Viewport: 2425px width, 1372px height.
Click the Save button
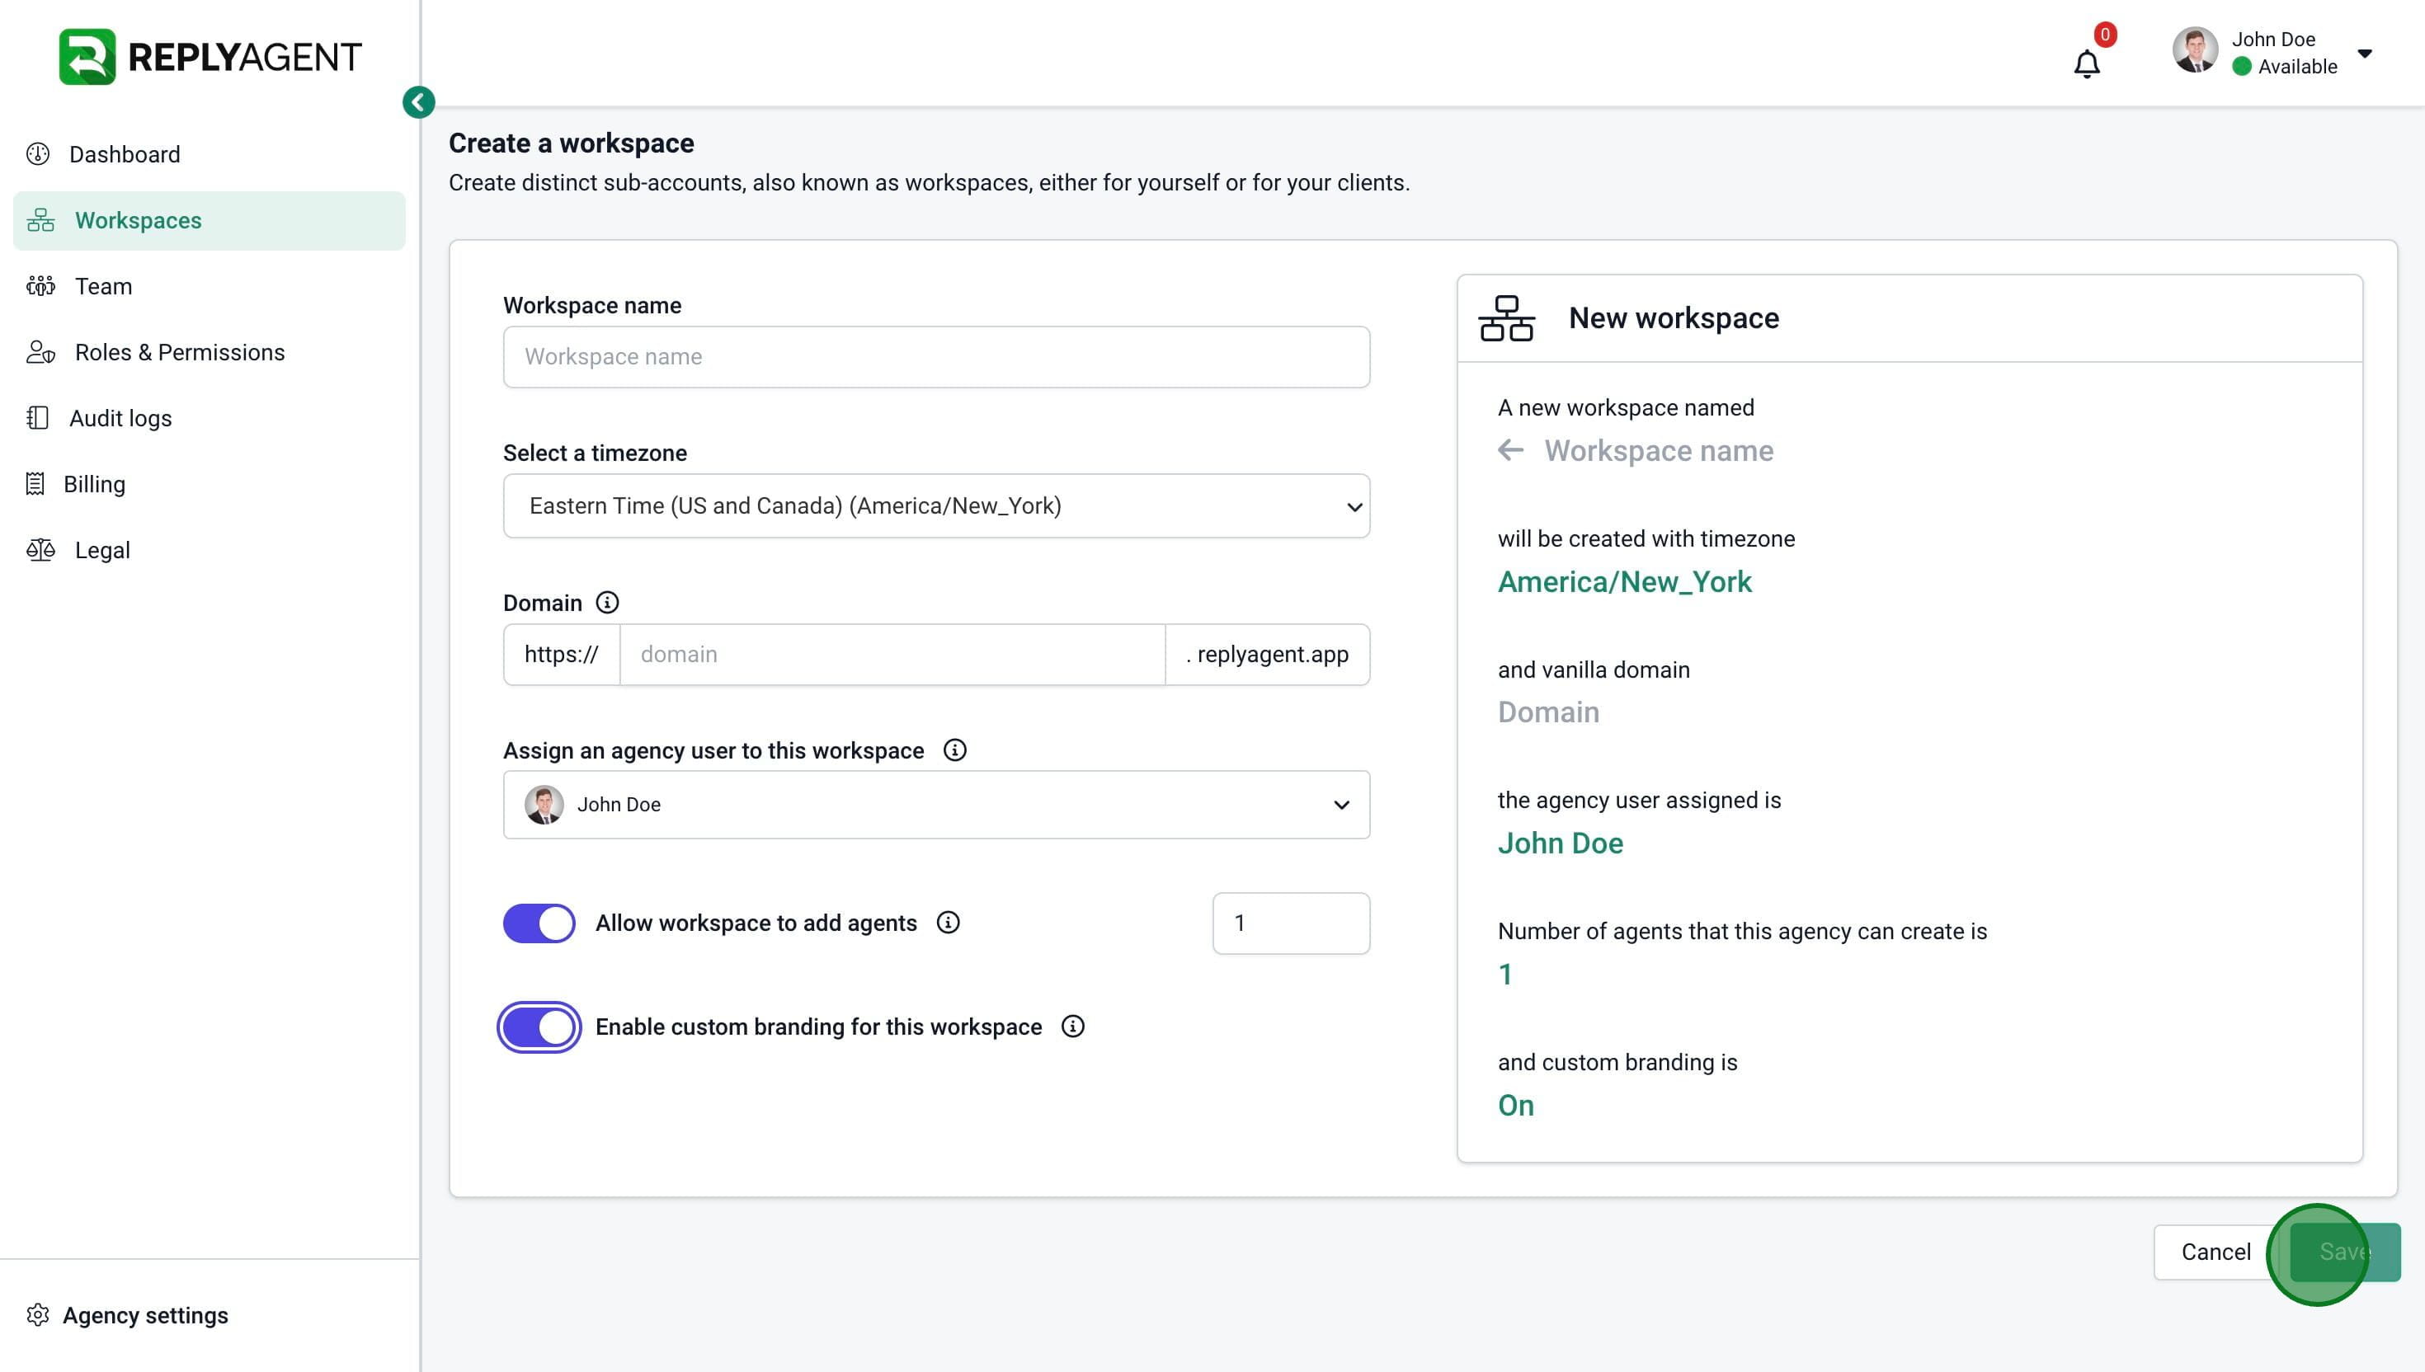(x=2344, y=1252)
